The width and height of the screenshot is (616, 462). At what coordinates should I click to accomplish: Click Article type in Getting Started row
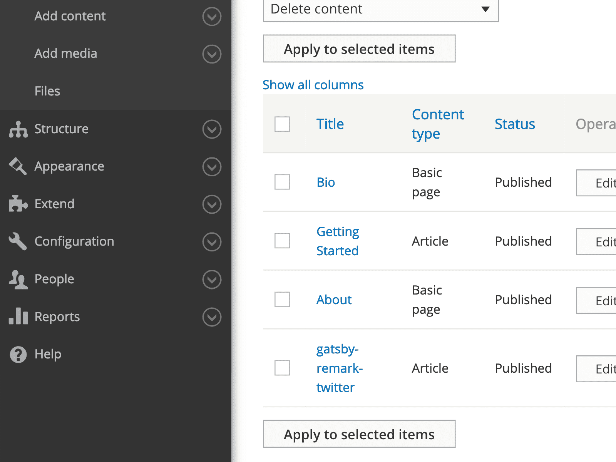430,241
